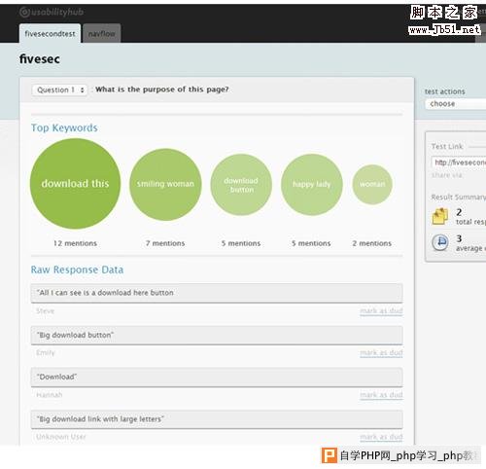The image size is (486, 469).
Task: Click the average time clock icon
Action: point(440,242)
